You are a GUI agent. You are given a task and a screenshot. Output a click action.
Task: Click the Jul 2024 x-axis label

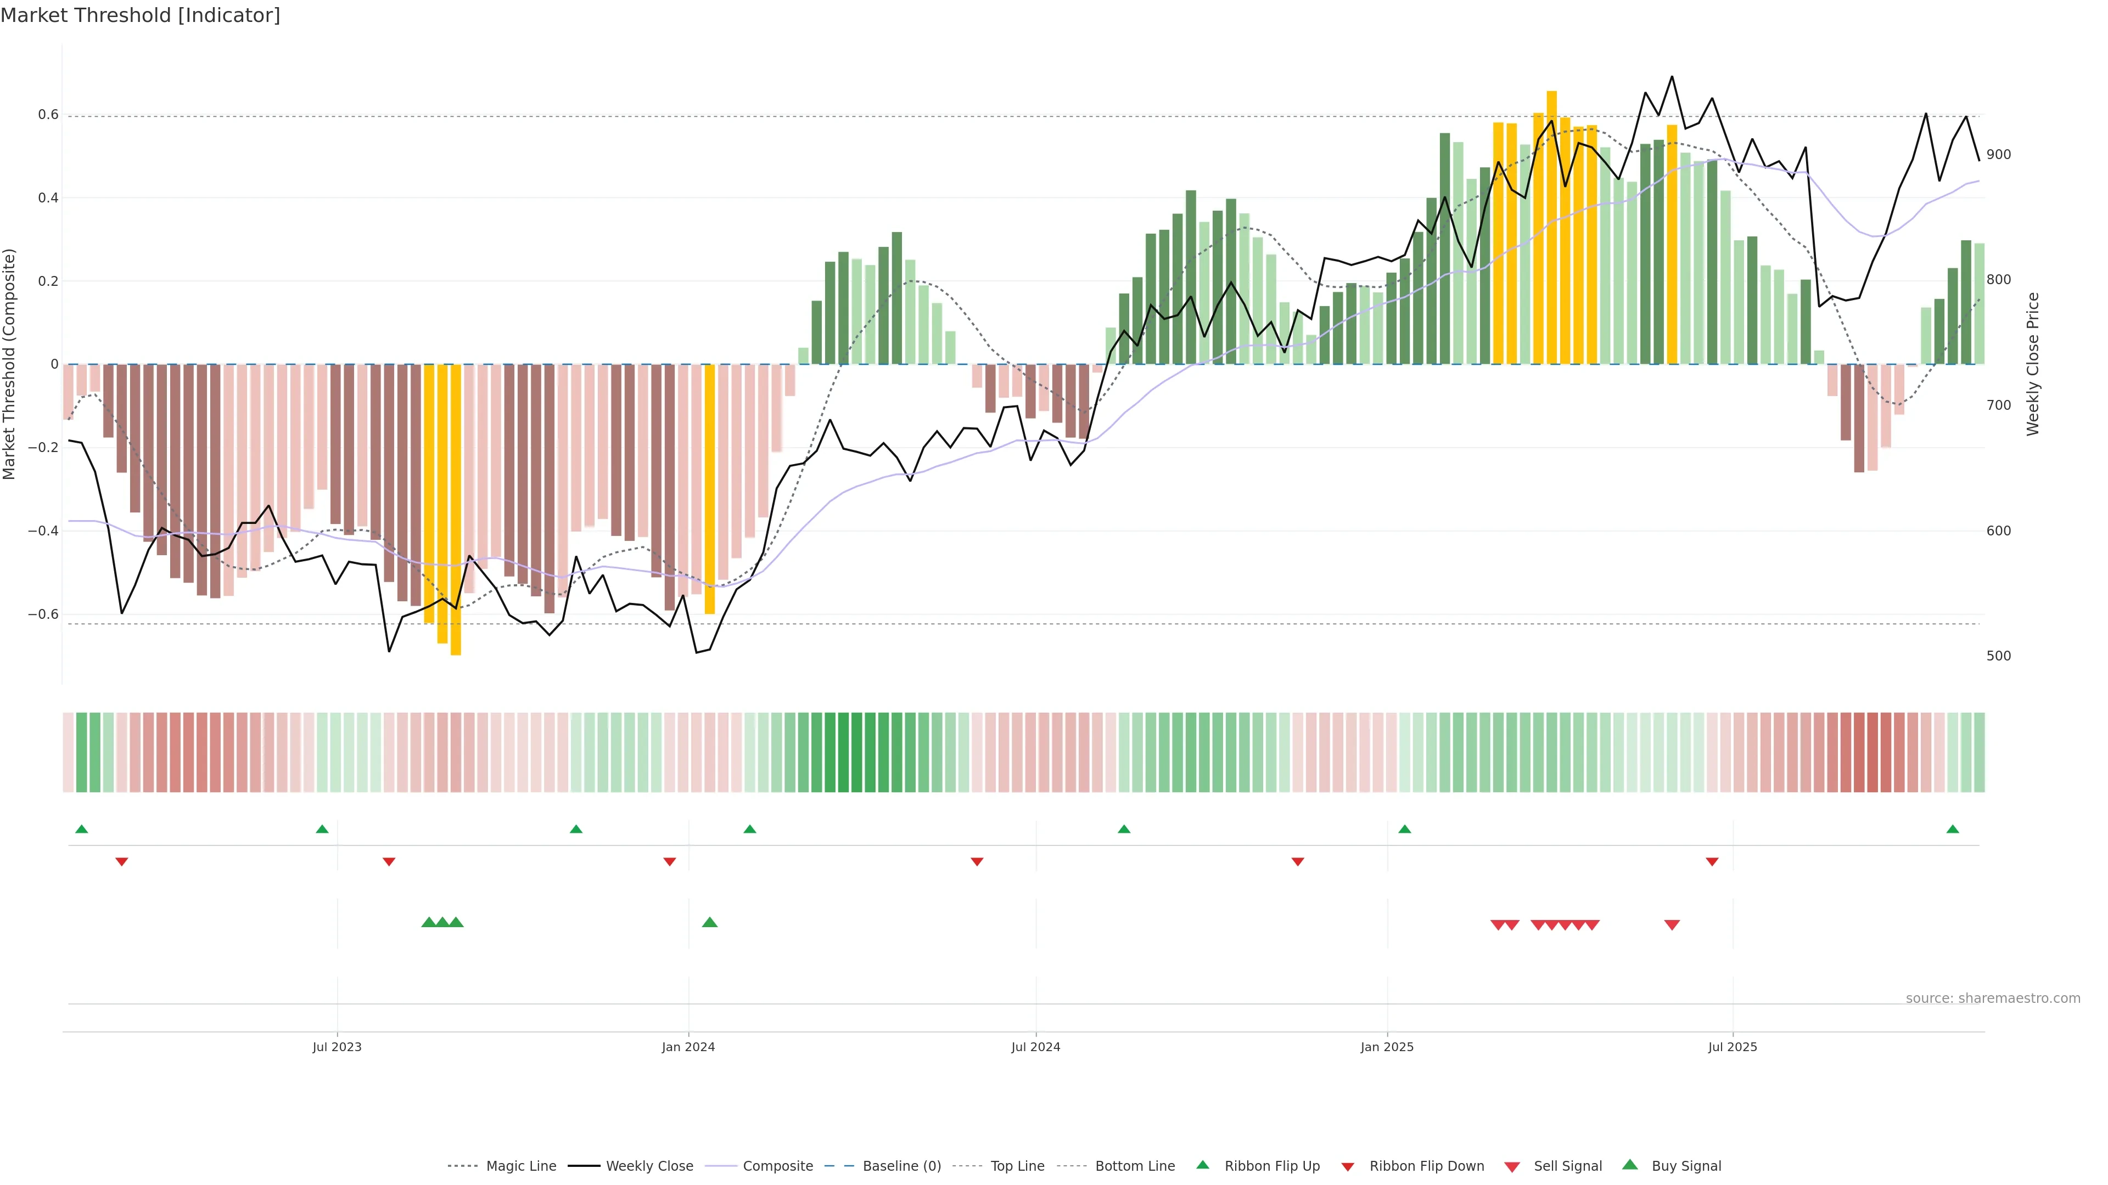(x=1035, y=1047)
